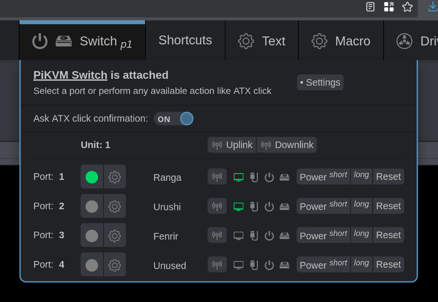Open the browser reader view icon

click(370, 7)
